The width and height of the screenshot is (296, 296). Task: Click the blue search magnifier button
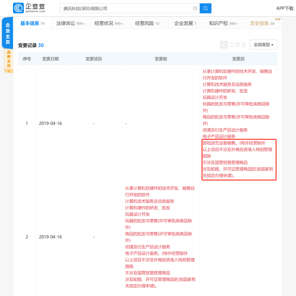point(205,8)
